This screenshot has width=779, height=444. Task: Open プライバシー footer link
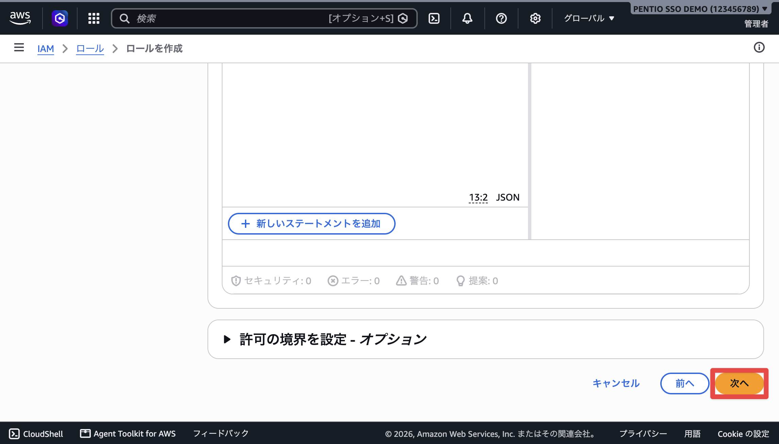point(643,434)
